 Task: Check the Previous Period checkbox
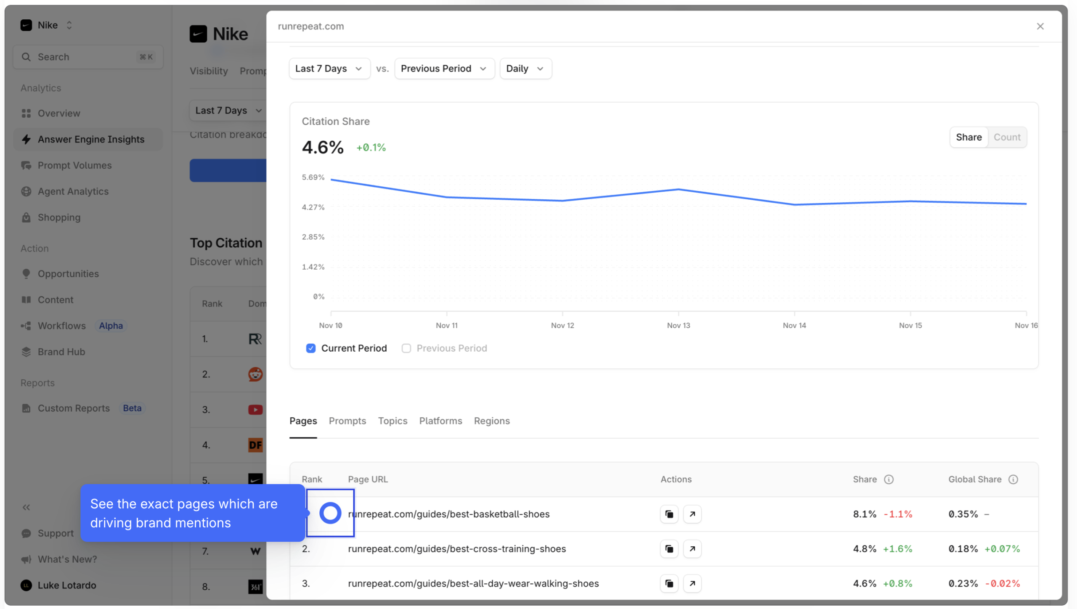(x=406, y=348)
